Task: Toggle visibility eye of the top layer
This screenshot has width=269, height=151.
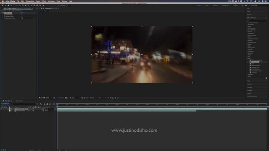Action: click(x=1, y=109)
